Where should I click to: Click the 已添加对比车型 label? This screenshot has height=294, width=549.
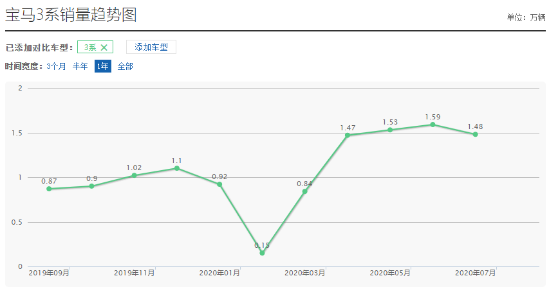(x=39, y=48)
